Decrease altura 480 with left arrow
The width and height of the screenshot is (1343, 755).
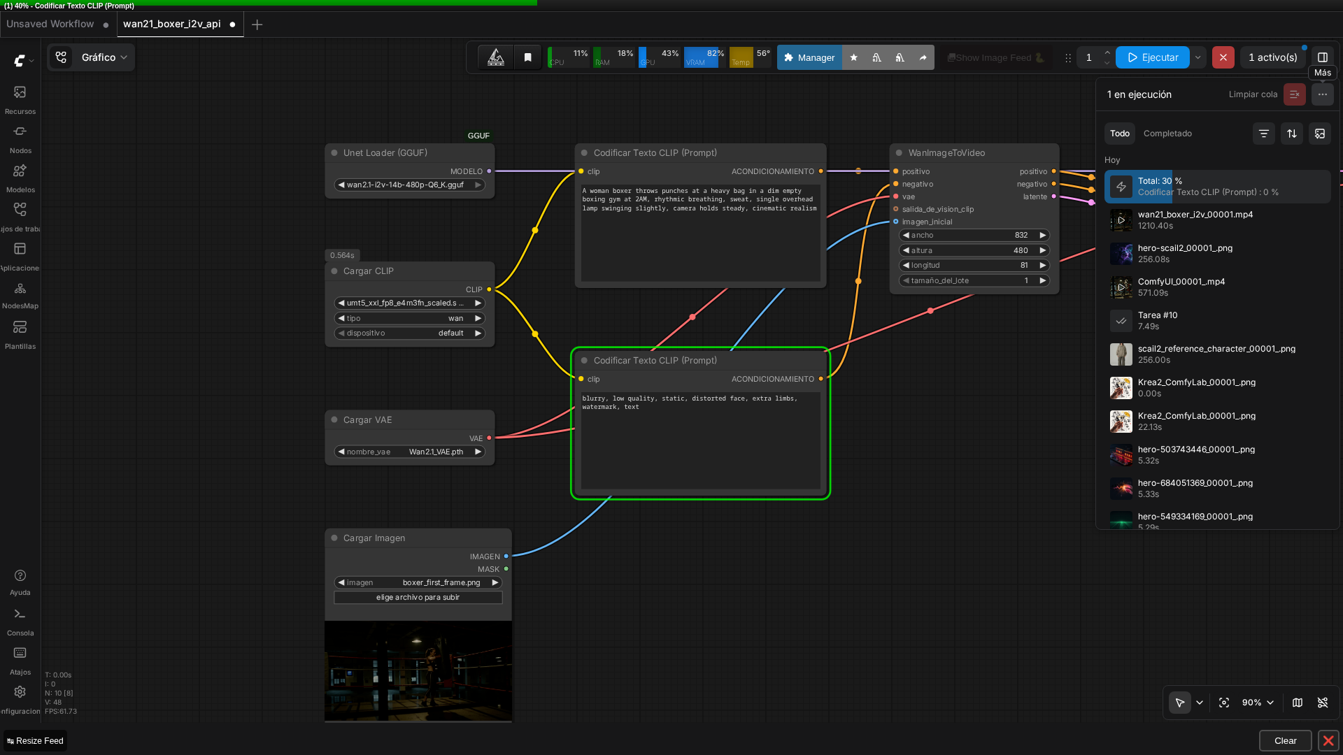click(907, 251)
